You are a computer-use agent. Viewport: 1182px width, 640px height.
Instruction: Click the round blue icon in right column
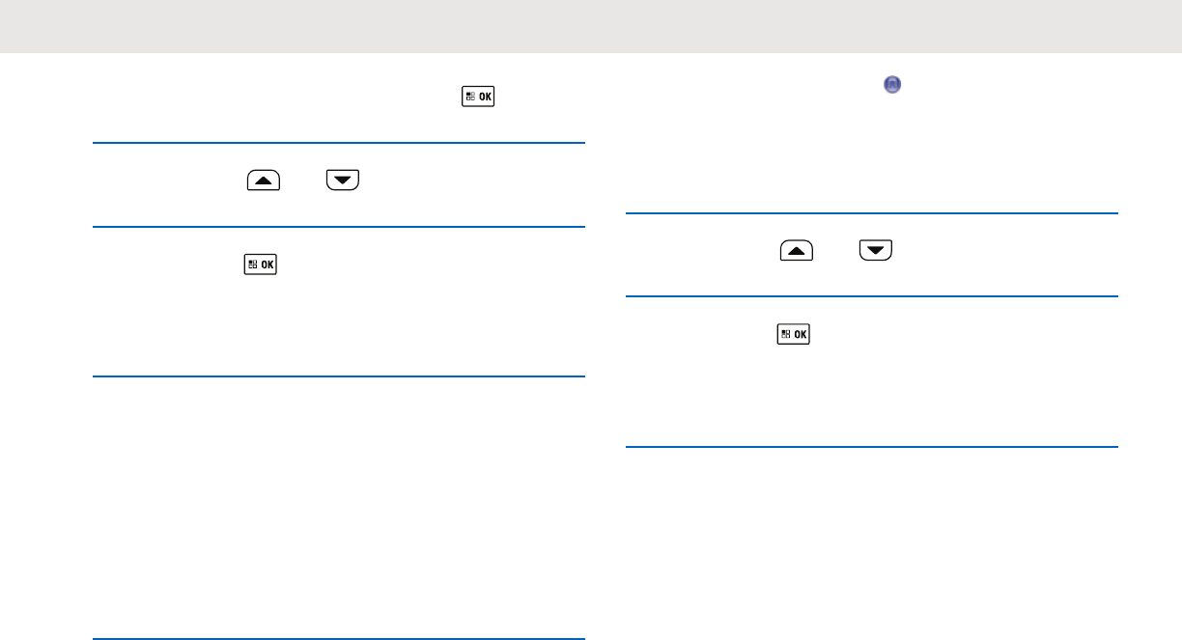(x=892, y=85)
